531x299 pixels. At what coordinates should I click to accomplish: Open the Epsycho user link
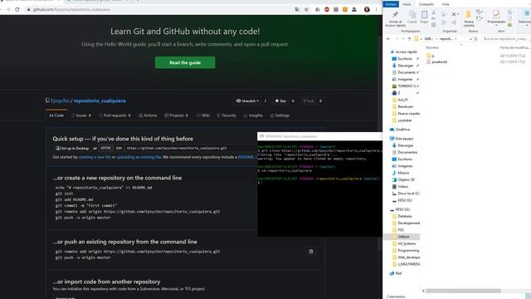point(60,100)
